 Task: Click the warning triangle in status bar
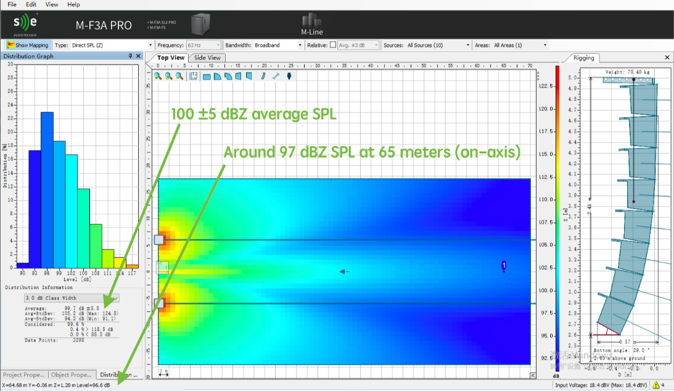tap(656, 385)
